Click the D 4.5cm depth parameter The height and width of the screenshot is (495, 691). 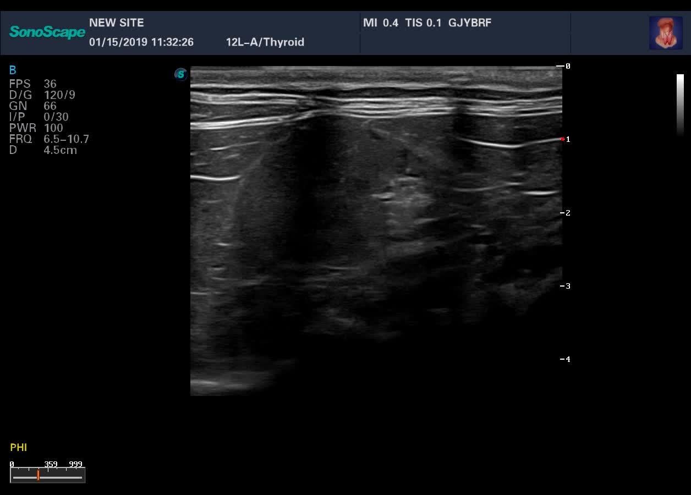43,150
